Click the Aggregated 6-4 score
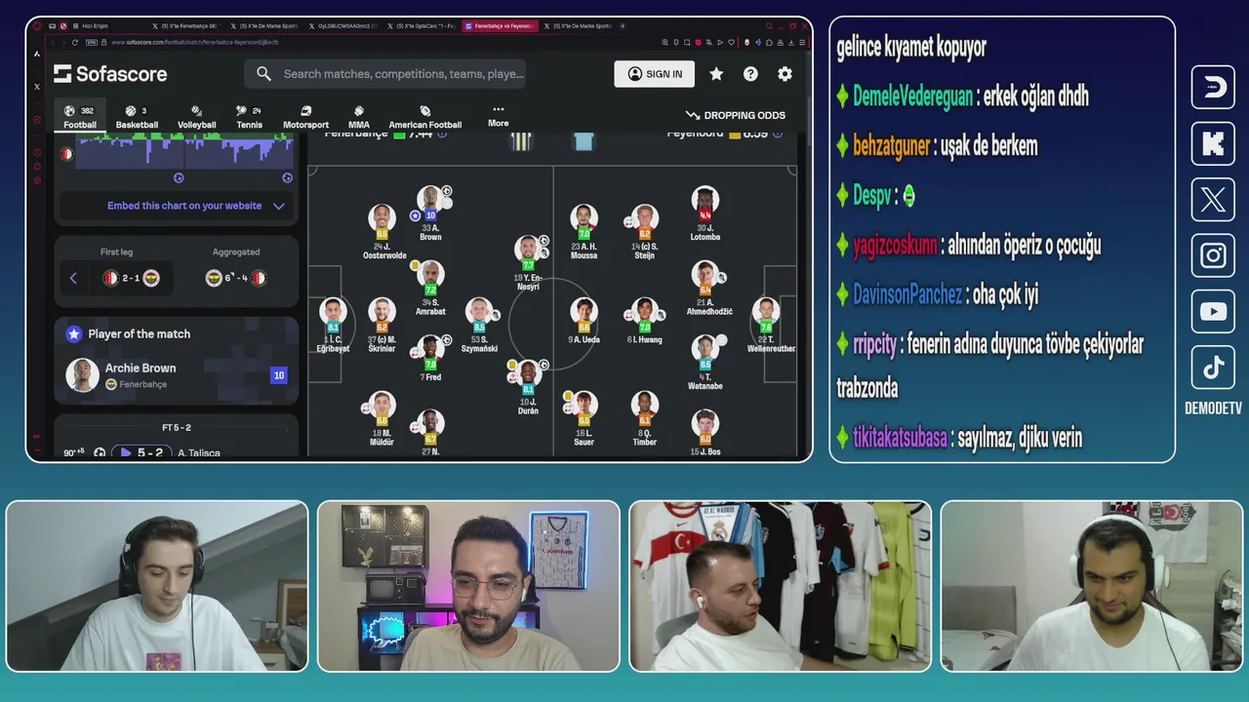This screenshot has height=702, width=1249. [x=236, y=278]
